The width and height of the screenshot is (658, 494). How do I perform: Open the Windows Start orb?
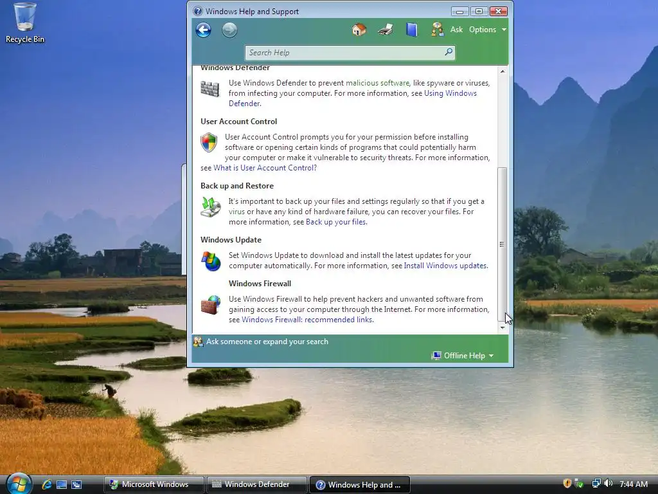(19, 484)
